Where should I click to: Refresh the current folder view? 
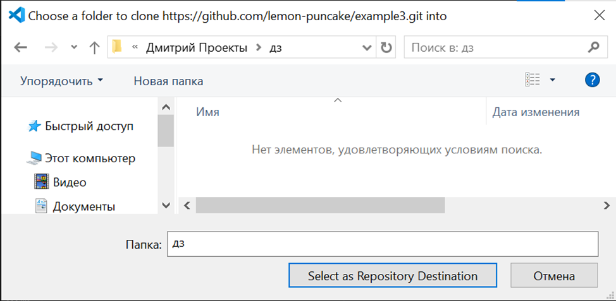pyautogui.click(x=386, y=48)
